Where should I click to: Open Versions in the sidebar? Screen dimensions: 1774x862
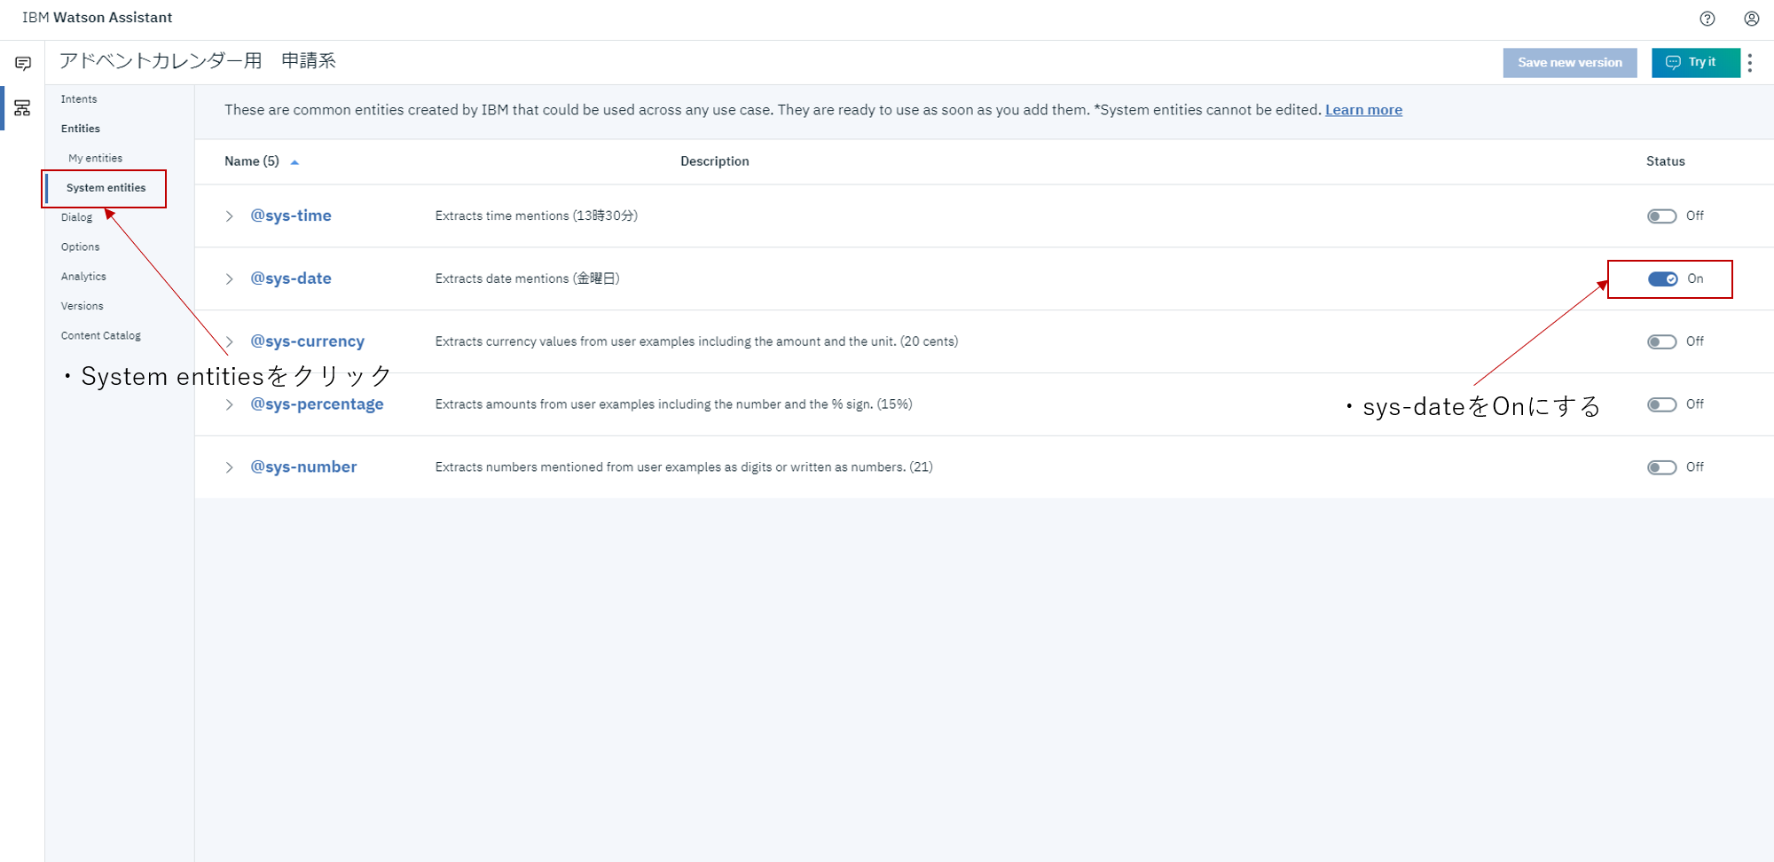pyautogui.click(x=82, y=306)
